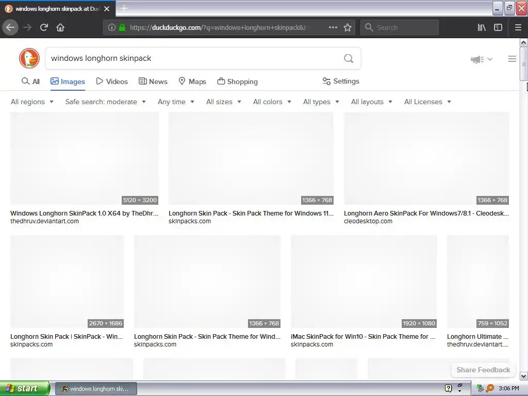Screen dimensions: 528x396
Task: Click the DuckDuckGo duck logo
Action: tap(29, 58)
